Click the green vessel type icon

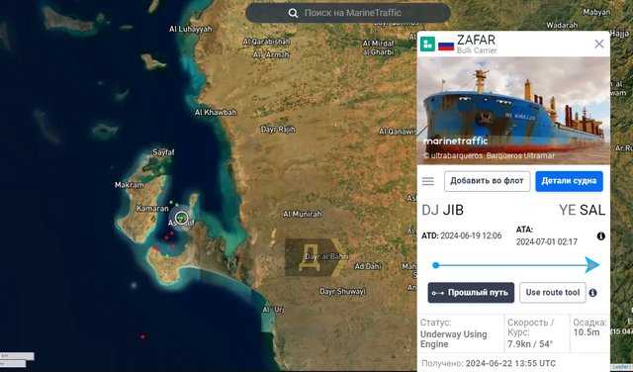coord(427,44)
